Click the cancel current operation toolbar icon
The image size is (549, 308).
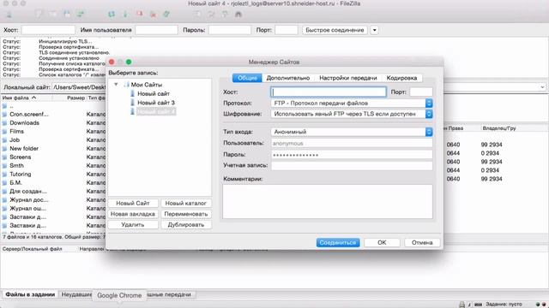[x=139, y=15]
